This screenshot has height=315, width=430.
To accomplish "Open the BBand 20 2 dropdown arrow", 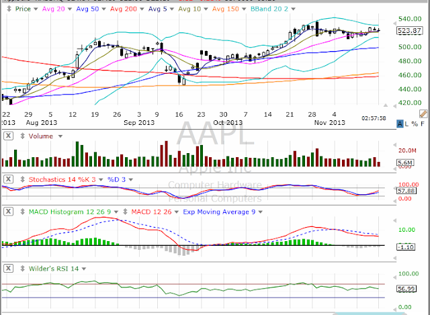I will pyautogui.click(x=293, y=9).
